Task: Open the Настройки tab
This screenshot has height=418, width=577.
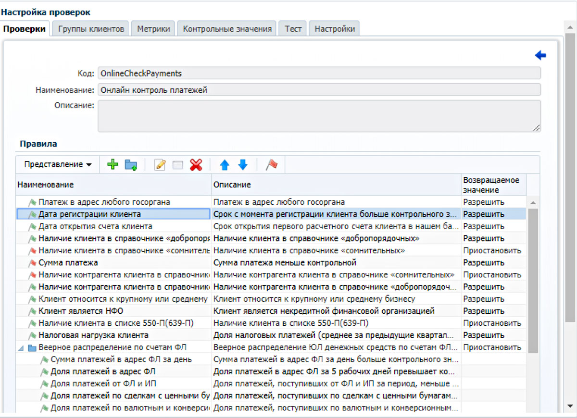Action: pos(335,29)
